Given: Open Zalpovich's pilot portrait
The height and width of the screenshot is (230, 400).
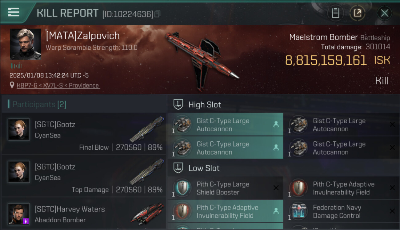Looking at the screenshot, I should click(26, 44).
